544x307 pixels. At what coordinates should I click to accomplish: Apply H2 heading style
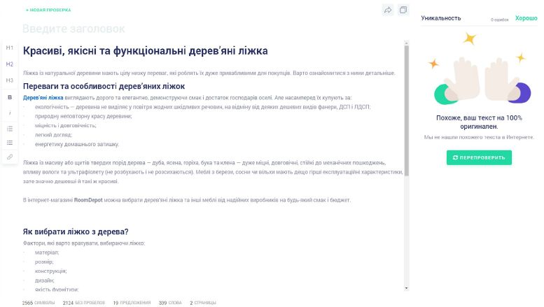coord(10,64)
